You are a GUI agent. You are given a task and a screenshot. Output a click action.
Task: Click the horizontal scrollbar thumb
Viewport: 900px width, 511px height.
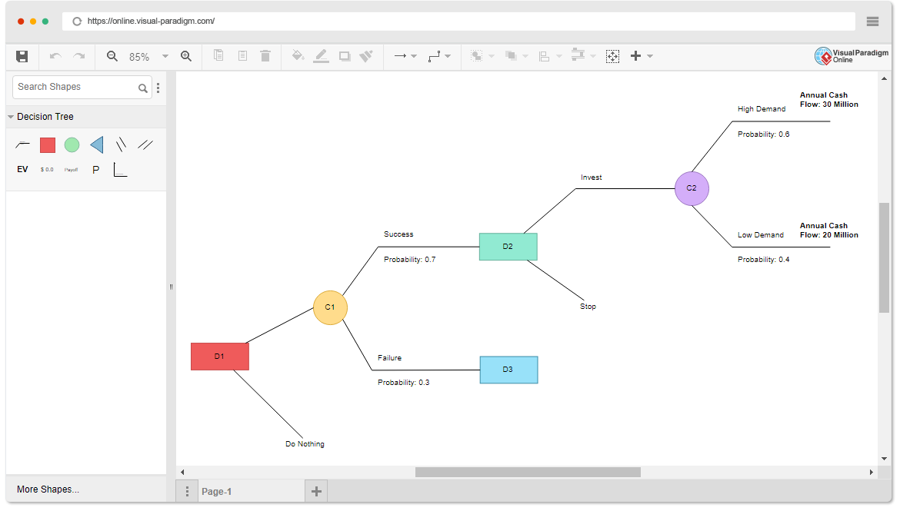click(528, 472)
